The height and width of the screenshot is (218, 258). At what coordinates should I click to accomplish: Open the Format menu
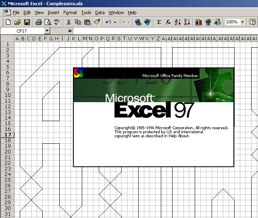70,13
